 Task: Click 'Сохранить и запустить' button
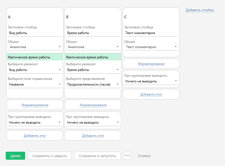pos(97,156)
